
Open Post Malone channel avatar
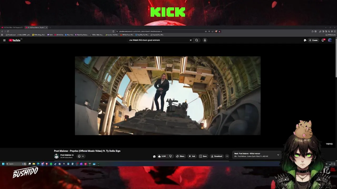pyautogui.click(x=56, y=156)
